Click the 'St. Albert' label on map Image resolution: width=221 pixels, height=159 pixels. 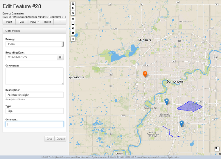tap(144, 40)
